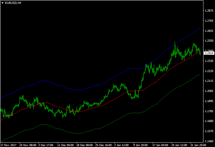215x147 pixels.
Task: Click the 1.1460 price axis label
Action: pyautogui.click(x=210, y=141)
